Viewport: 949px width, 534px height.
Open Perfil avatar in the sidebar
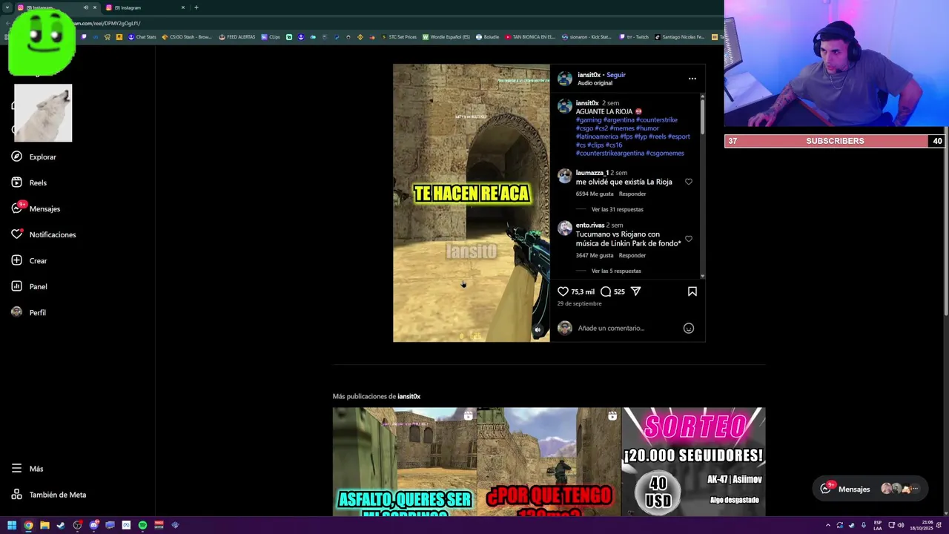(16, 312)
